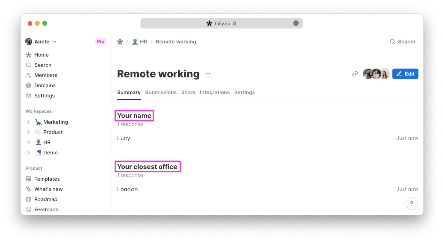Open What's new sparkle item
The width and height of the screenshot is (444, 242).
(x=44, y=189)
